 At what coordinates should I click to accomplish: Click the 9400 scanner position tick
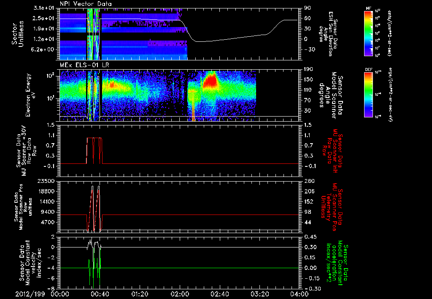click(49, 212)
